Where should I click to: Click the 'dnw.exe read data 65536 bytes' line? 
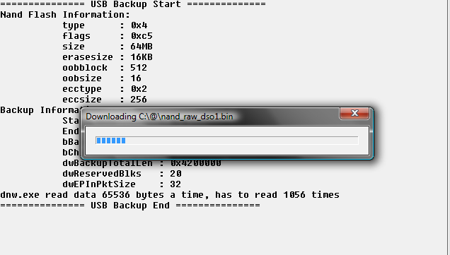click(170, 195)
